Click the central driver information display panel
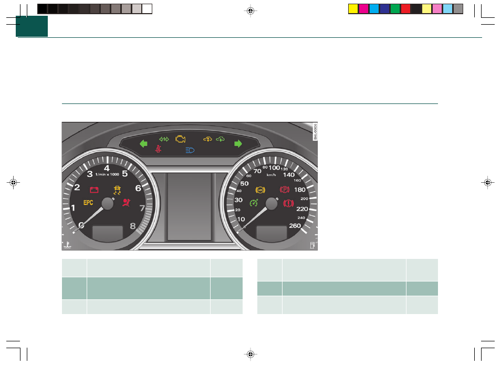This screenshot has width=501, height=365. [190, 207]
